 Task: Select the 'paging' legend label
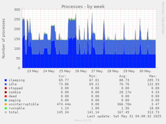(x=15, y=100)
